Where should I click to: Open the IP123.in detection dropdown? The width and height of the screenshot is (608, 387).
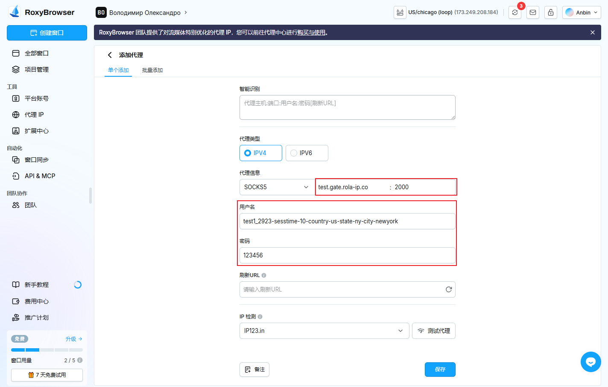(x=324, y=330)
